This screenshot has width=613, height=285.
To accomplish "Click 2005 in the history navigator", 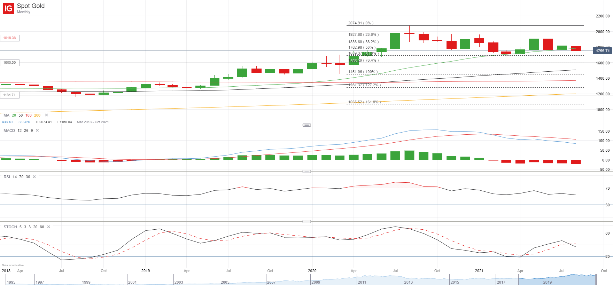I will click(225, 282).
